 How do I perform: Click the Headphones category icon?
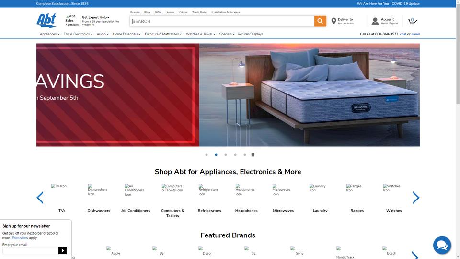pos(245,190)
